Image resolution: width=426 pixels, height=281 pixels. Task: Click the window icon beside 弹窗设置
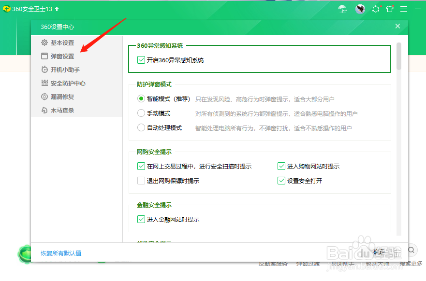click(44, 56)
